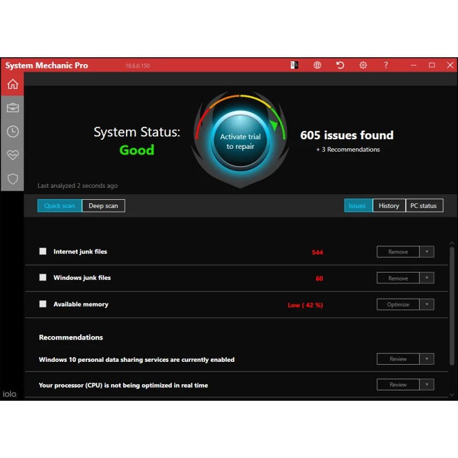Open the report icon in the title bar
458x458 pixels.
tap(294, 65)
